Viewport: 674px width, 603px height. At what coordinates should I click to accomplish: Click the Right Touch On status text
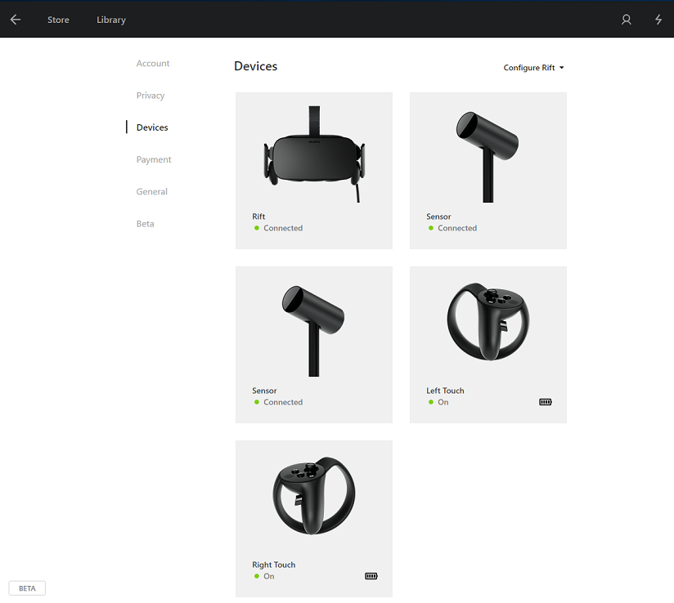click(x=268, y=576)
